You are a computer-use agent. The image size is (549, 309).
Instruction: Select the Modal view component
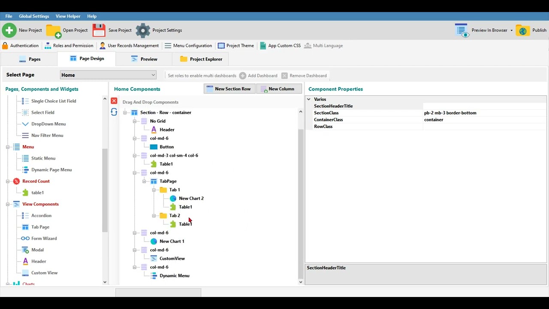pos(37,250)
